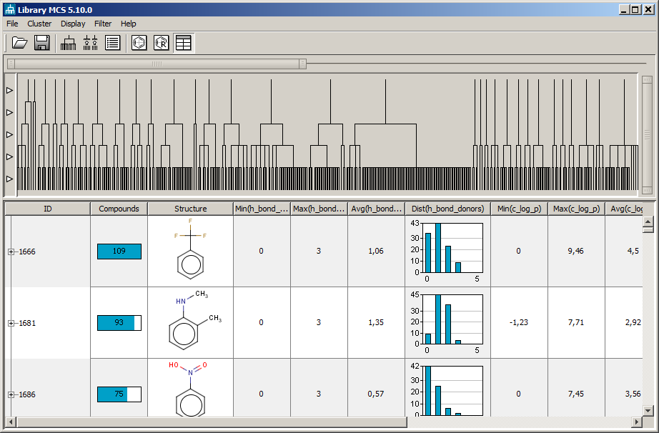Screen dimensions: 659x433
Task: Open the Display menu
Action: click(73, 24)
